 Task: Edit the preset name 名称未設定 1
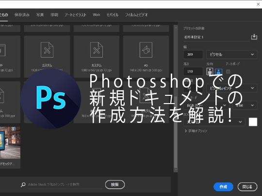[x=216, y=37]
